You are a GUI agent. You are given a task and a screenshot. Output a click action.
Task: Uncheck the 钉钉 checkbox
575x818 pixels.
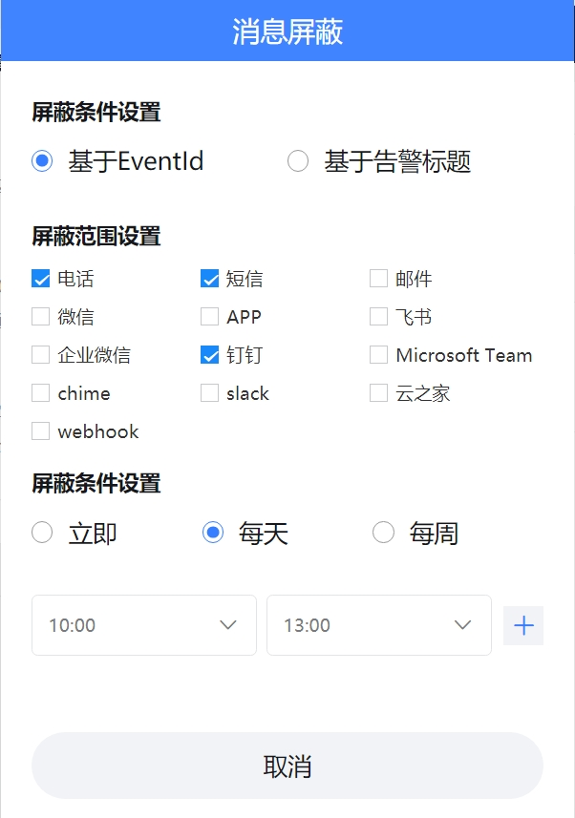point(209,355)
